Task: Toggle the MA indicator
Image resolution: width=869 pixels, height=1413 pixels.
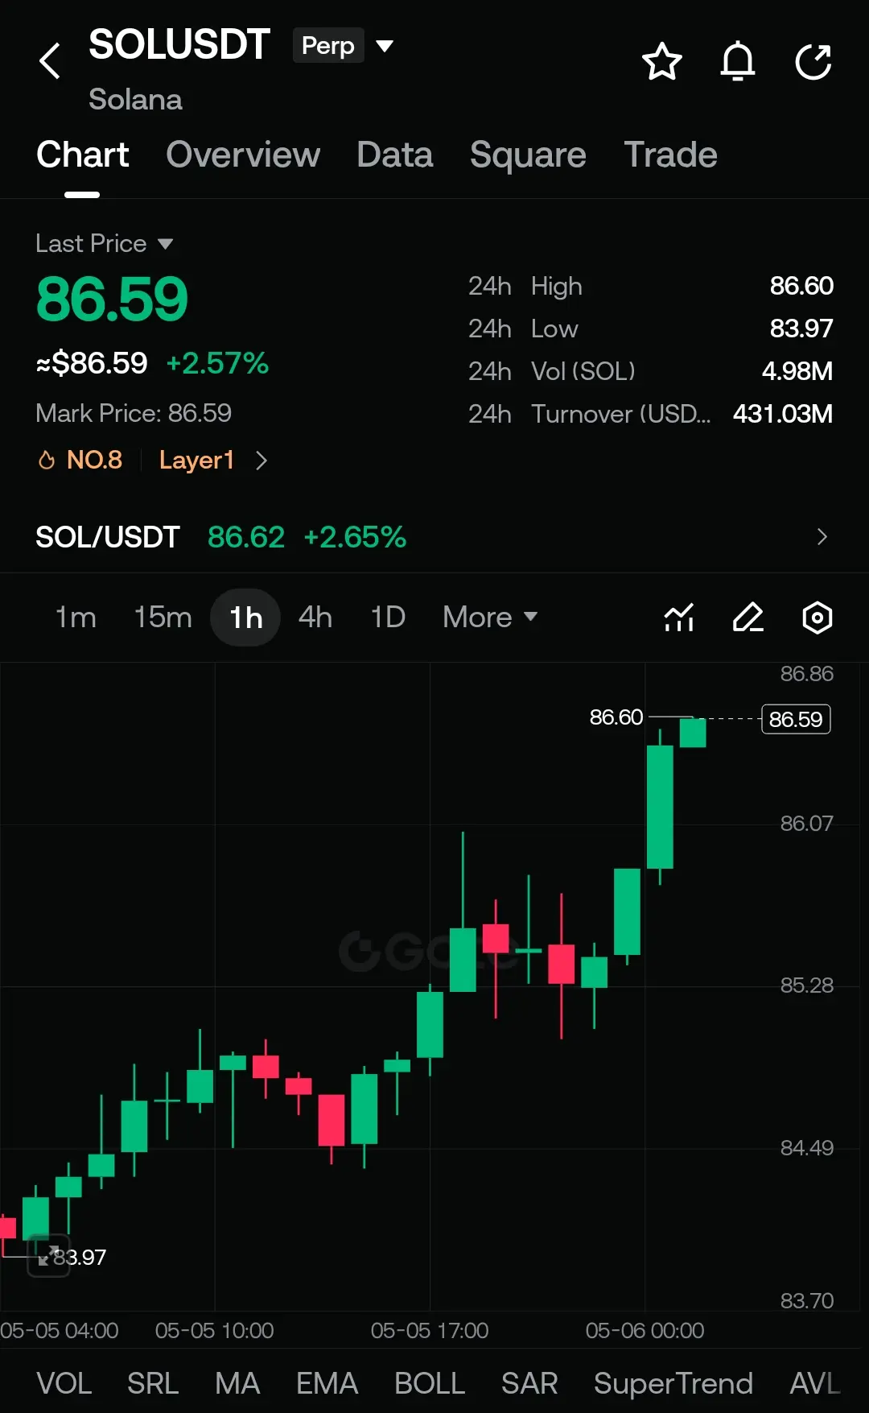Action: click(237, 1383)
